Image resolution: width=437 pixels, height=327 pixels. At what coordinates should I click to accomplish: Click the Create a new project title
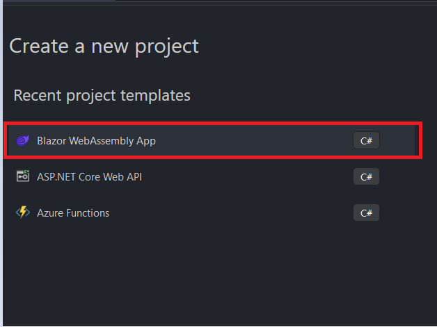coord(104,47)
